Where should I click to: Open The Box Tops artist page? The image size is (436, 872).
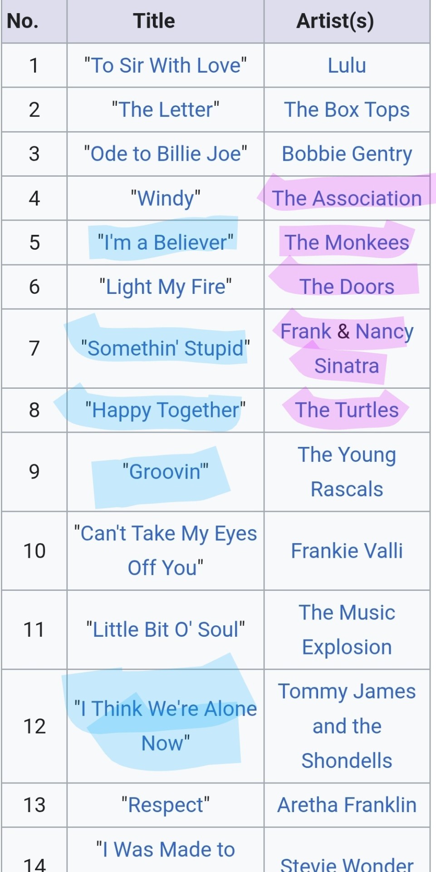click(x=347, y=109)
